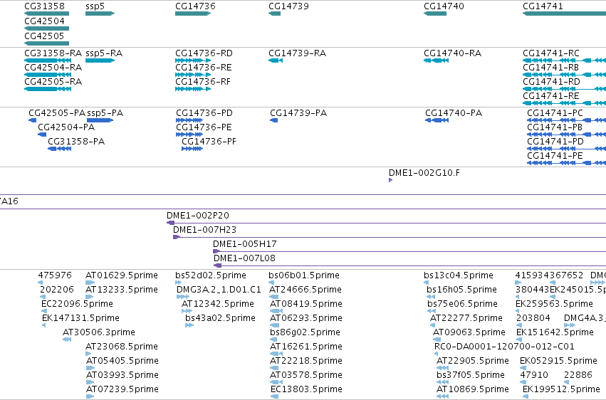Select the DME1-007H23 clone

tap(390, 238)
